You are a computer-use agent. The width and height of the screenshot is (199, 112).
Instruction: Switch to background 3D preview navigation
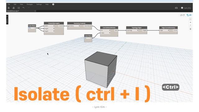pos(182,15)
